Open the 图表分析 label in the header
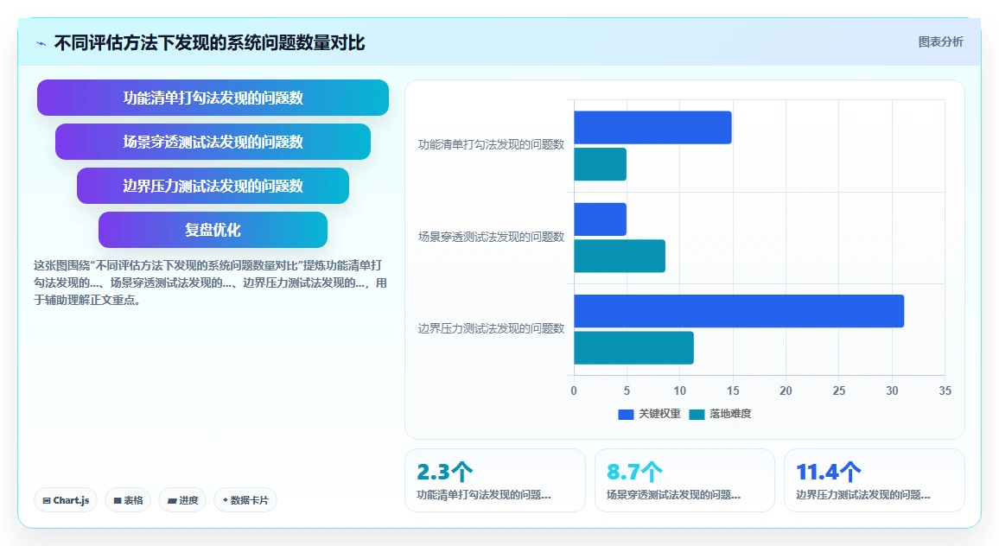Image resolution: width=999 pixels, height=546 pixels. [940, 42]
